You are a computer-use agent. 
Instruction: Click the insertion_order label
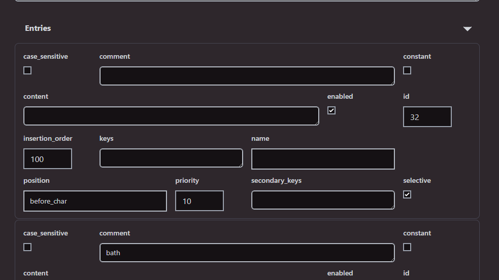coord(48,138)
